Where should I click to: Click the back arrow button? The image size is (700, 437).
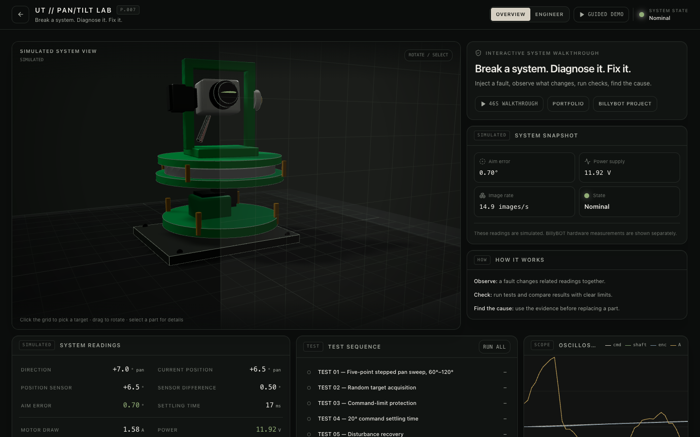tap(20, 15)
